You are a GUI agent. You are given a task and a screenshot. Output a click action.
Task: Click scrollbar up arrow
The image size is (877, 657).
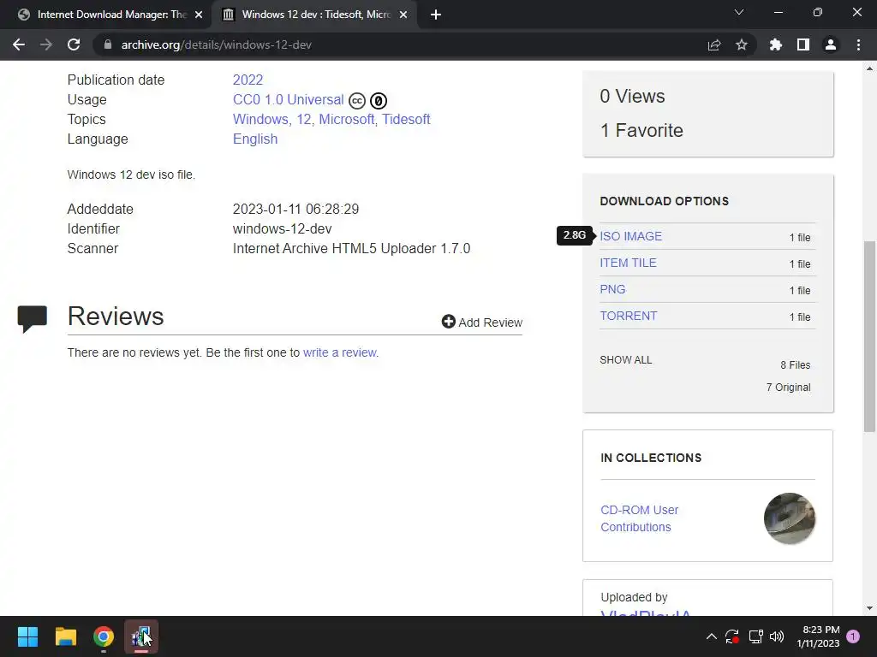point(869,68)
